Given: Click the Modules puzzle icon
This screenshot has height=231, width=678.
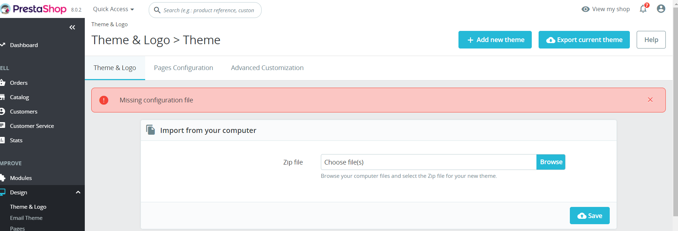Looking at the screenshot, I should pyautogui.click(x=3, y=178).
